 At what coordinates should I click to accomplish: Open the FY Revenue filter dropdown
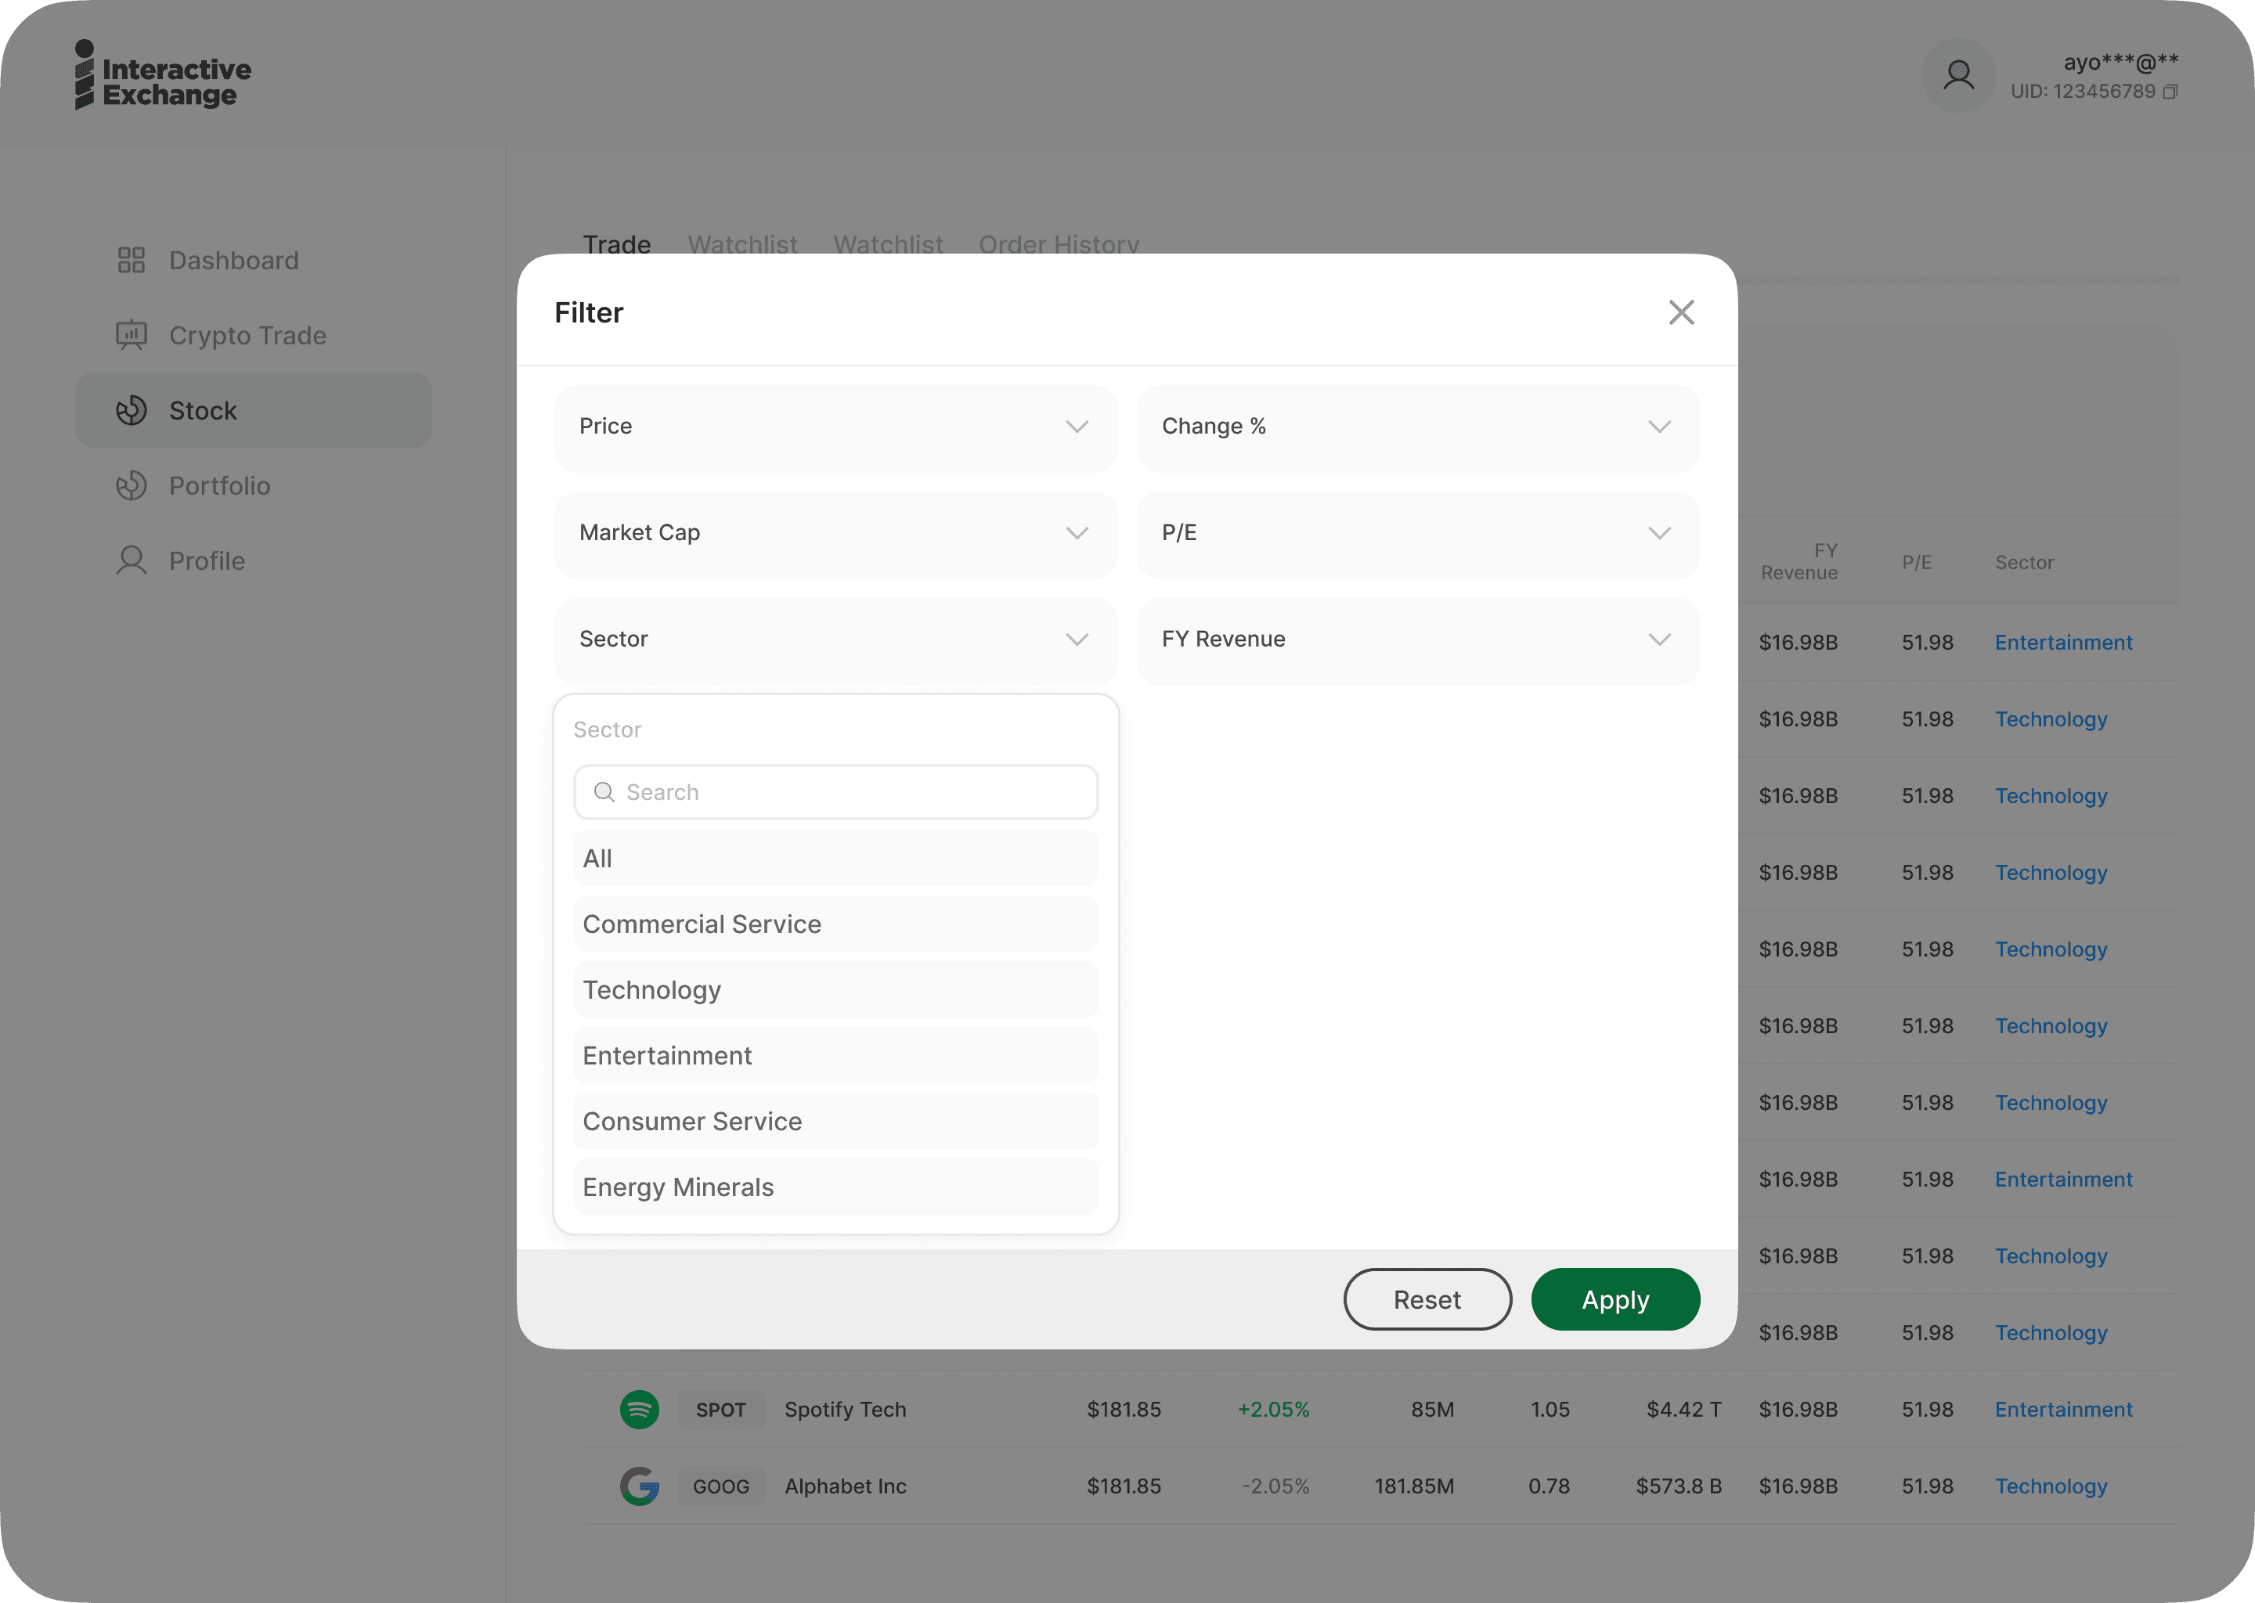tap(1418, 639)
